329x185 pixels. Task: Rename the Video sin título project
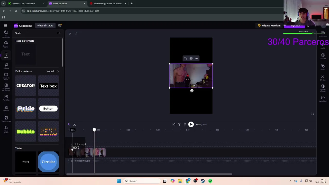(x=45, y=25)
